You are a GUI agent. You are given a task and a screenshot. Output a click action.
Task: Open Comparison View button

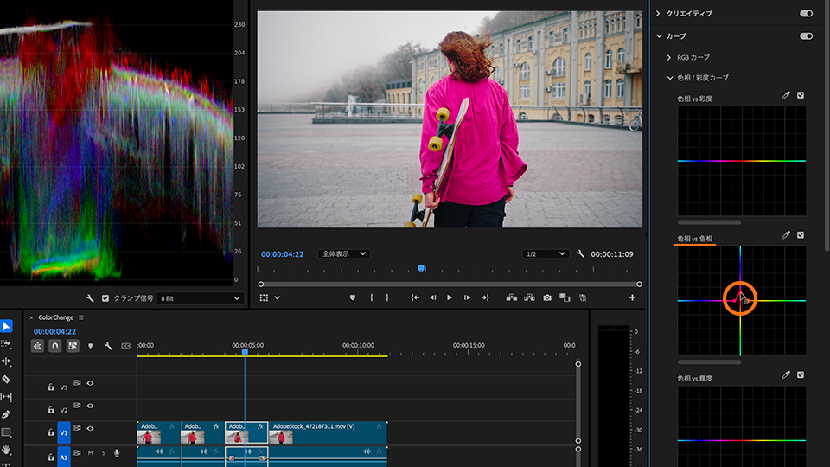click(x=565, y=297)
